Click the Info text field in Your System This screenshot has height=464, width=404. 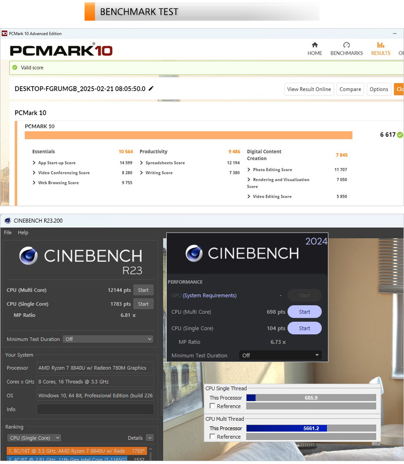pos(95,410)
